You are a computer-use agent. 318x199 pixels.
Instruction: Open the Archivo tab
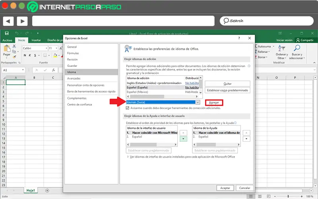(7, 40)
